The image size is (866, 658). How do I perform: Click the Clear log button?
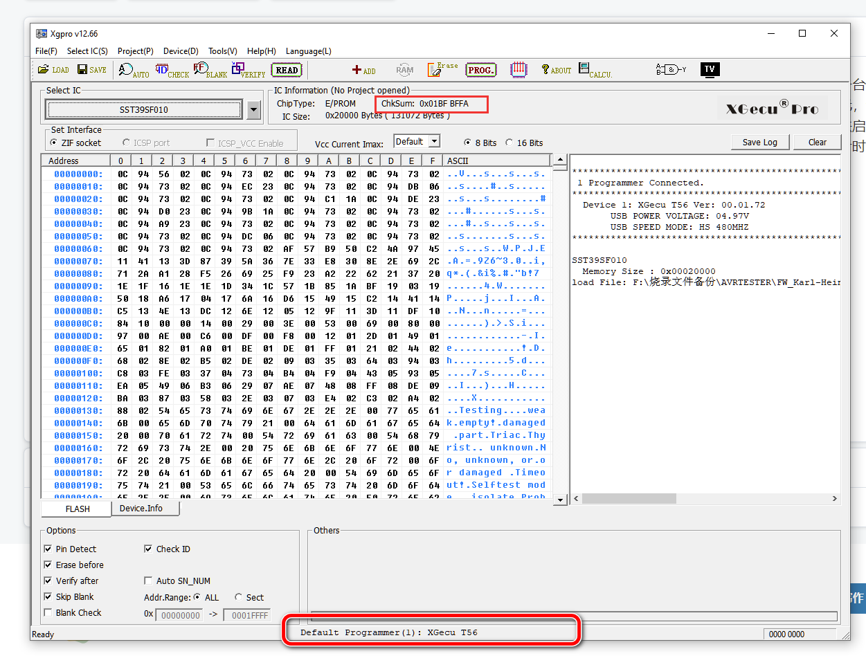pyautogui.click(x=817, y=142)
